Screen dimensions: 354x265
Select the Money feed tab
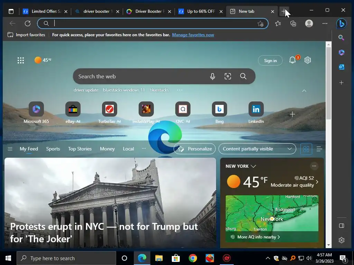107,149
